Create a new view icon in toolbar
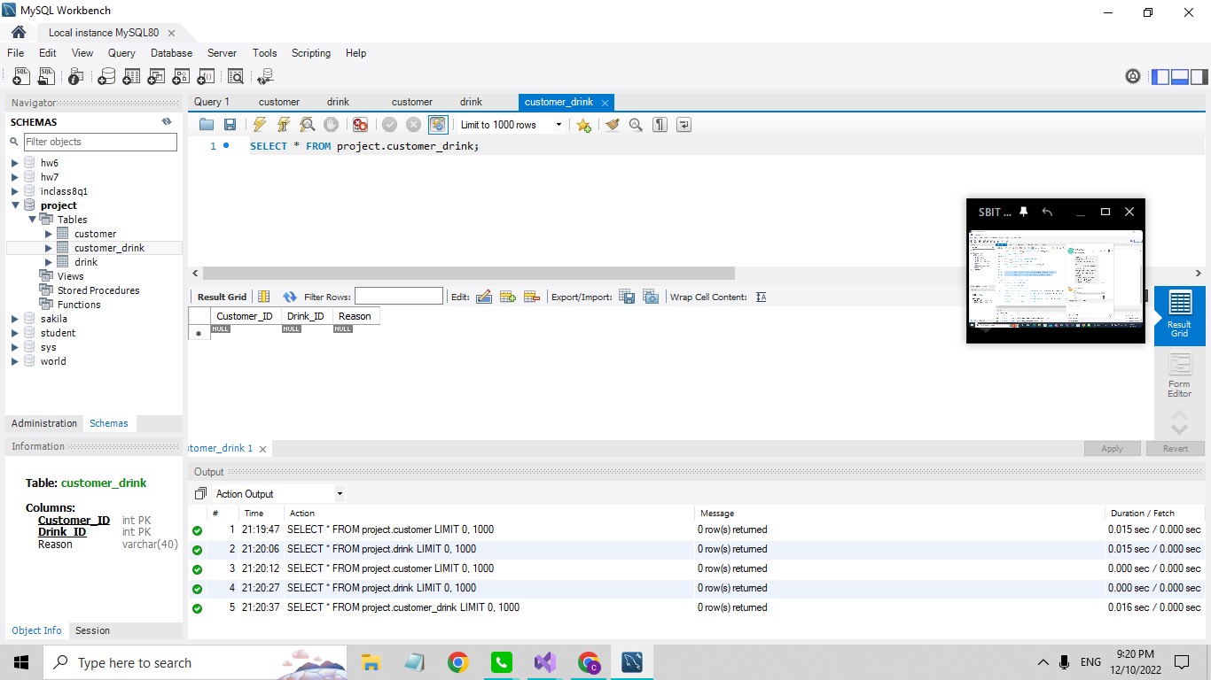The image size is (1211, 680). (x=156, y=77)
